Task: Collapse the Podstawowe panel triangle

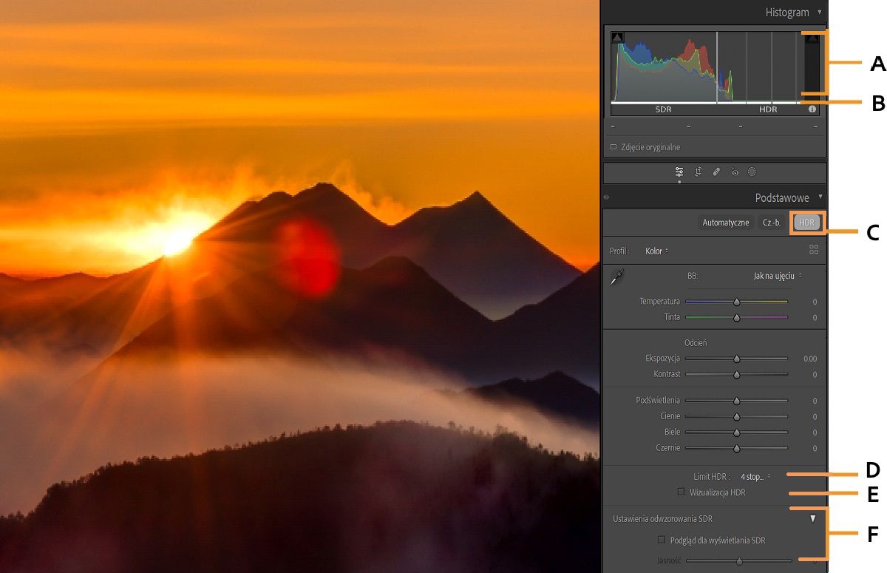Action: [820, 197]
